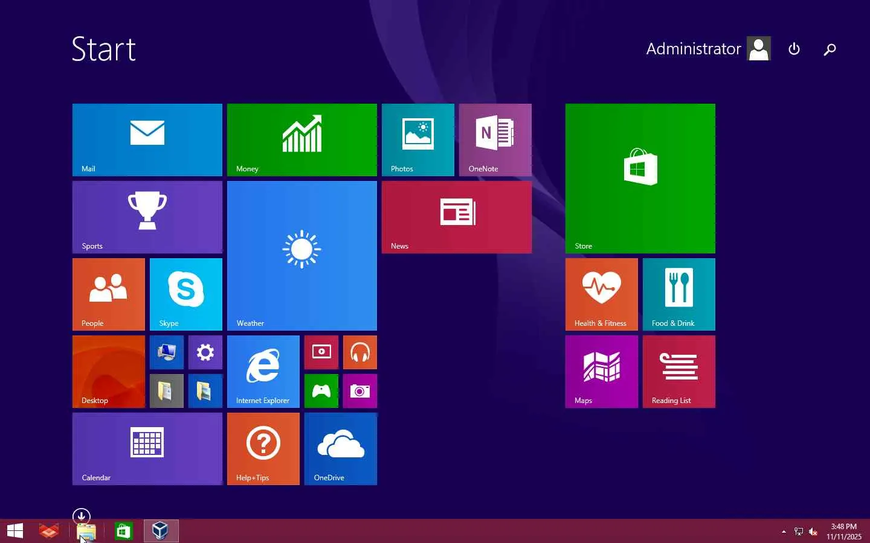Open the Reading List tile
870x543 pixels.
pyautogui.click(x=679, y=372)
